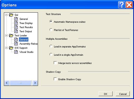Open context help with the question mark button
Screen dimensions: 134x99
[x=122, y=5]
